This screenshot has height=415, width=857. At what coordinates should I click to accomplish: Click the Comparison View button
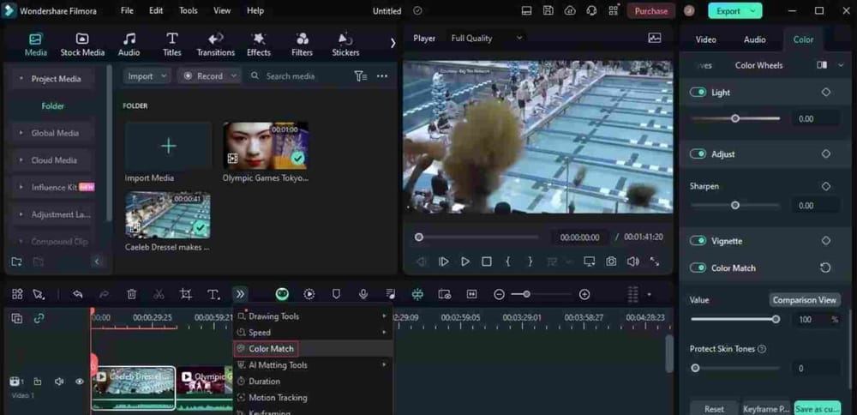[804, 300]
